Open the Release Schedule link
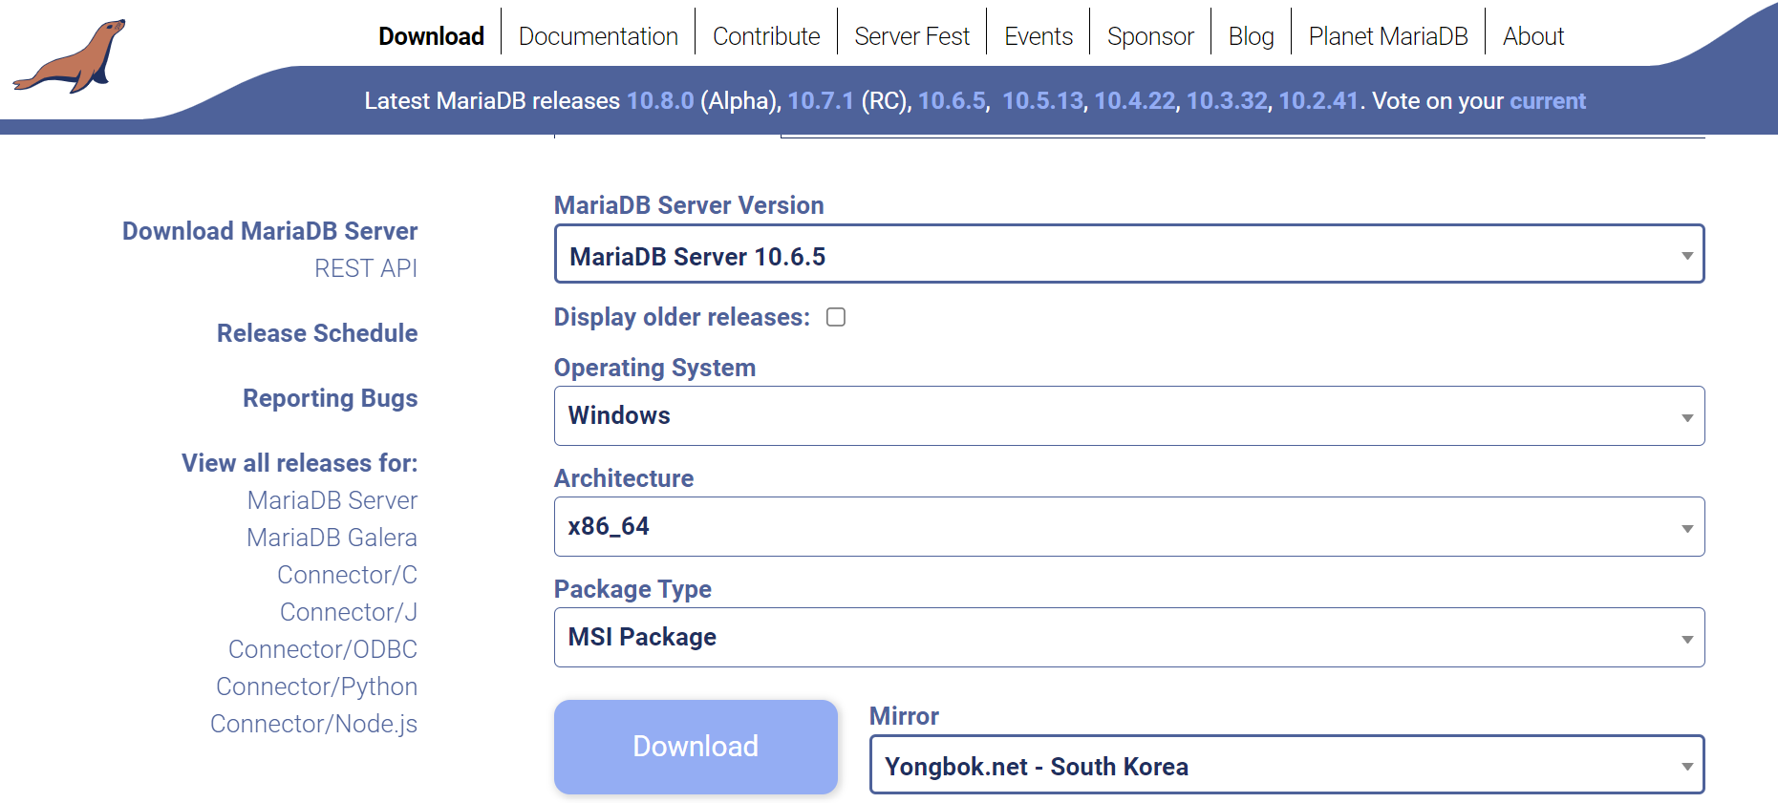Viewport: 1778px width, 803px height. tap(317, 333)
